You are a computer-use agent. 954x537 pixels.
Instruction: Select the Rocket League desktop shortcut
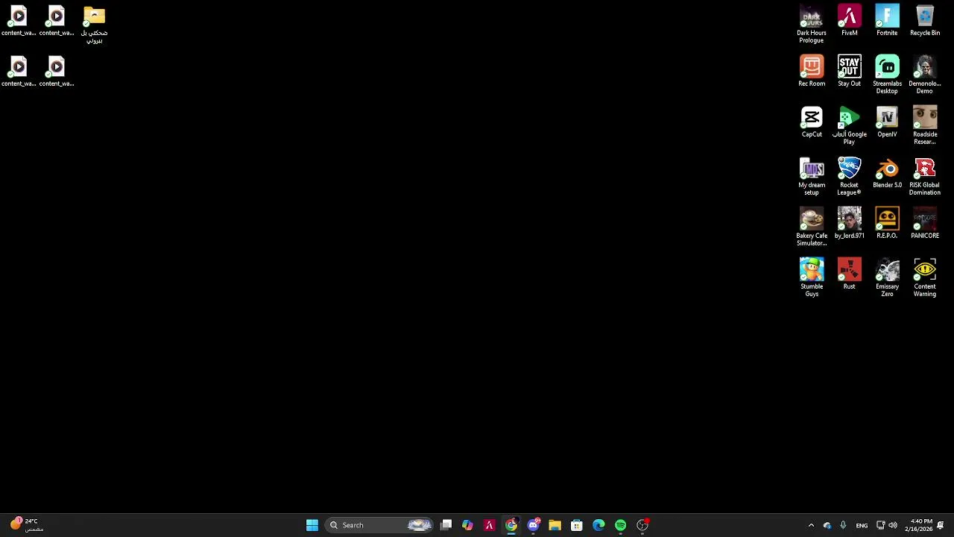point(849,177)
